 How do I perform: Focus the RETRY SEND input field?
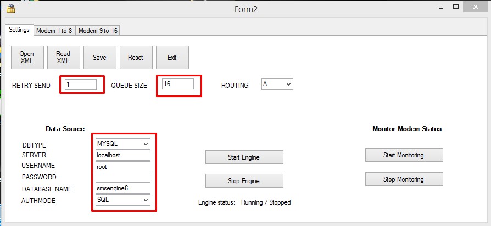point(81,84)
